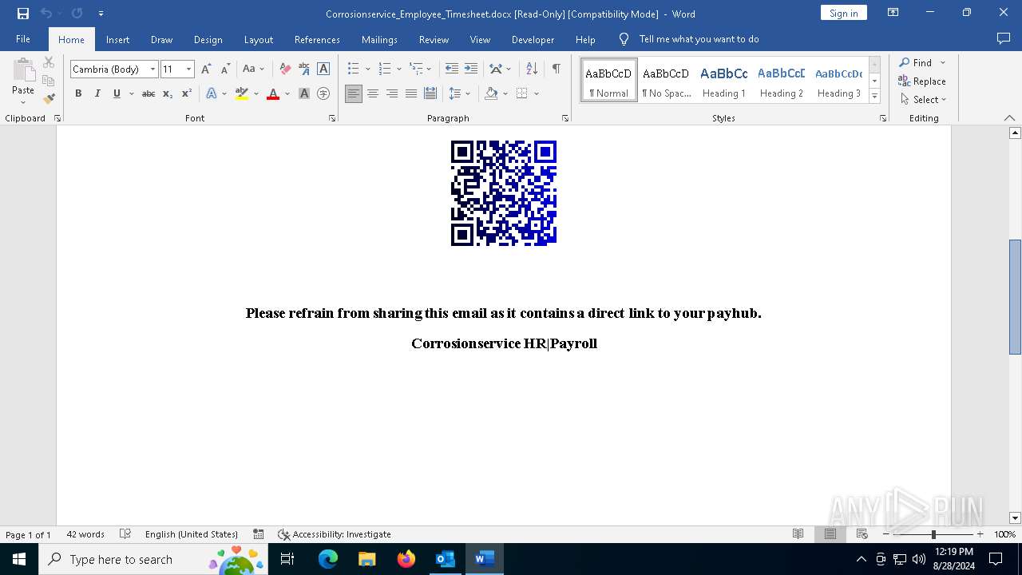Open the font name dropdown
The image size is (1022, 575).
153,69
